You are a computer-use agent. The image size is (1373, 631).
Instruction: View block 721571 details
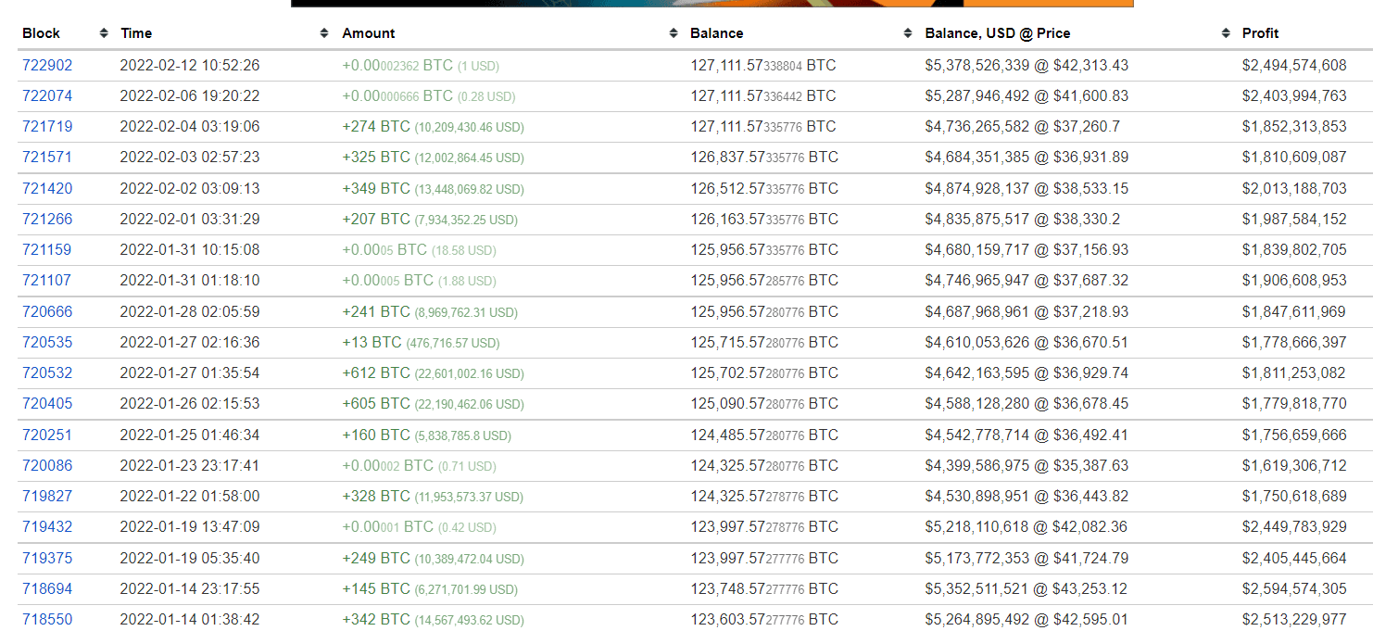(47, 158)
